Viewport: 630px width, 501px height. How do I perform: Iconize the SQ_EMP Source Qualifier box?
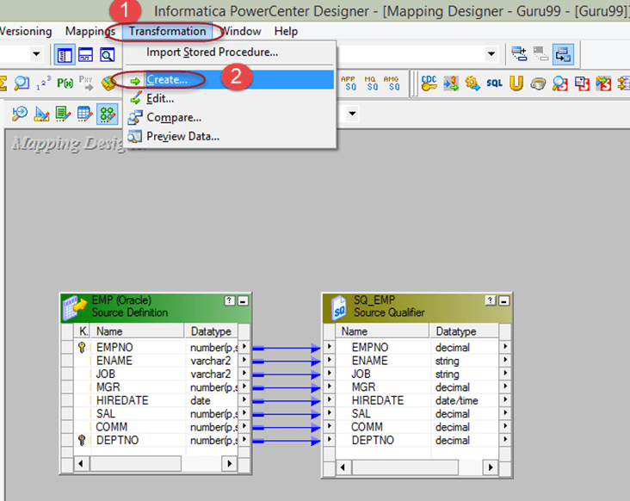504,301
